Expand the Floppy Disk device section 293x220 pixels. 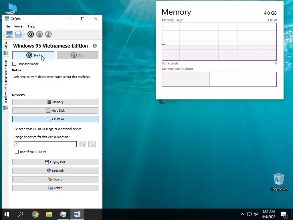coord(55,162)
